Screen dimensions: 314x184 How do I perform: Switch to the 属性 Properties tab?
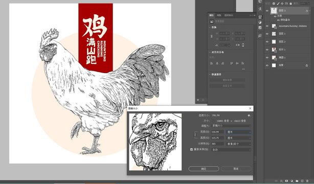coord(212,15)
